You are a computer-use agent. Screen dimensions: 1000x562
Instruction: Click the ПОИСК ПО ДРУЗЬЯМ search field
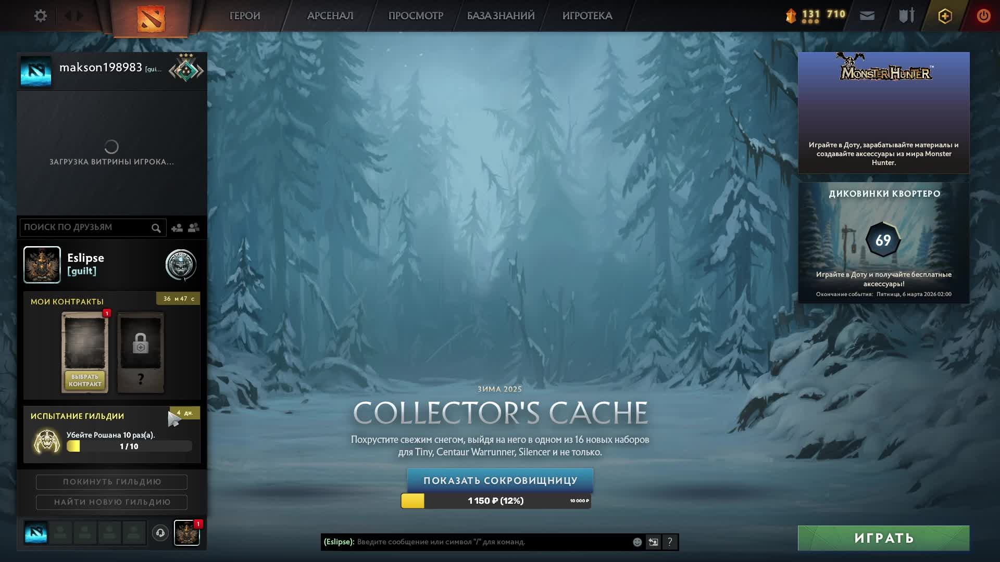pyautogui.click(x=86, y=227)
